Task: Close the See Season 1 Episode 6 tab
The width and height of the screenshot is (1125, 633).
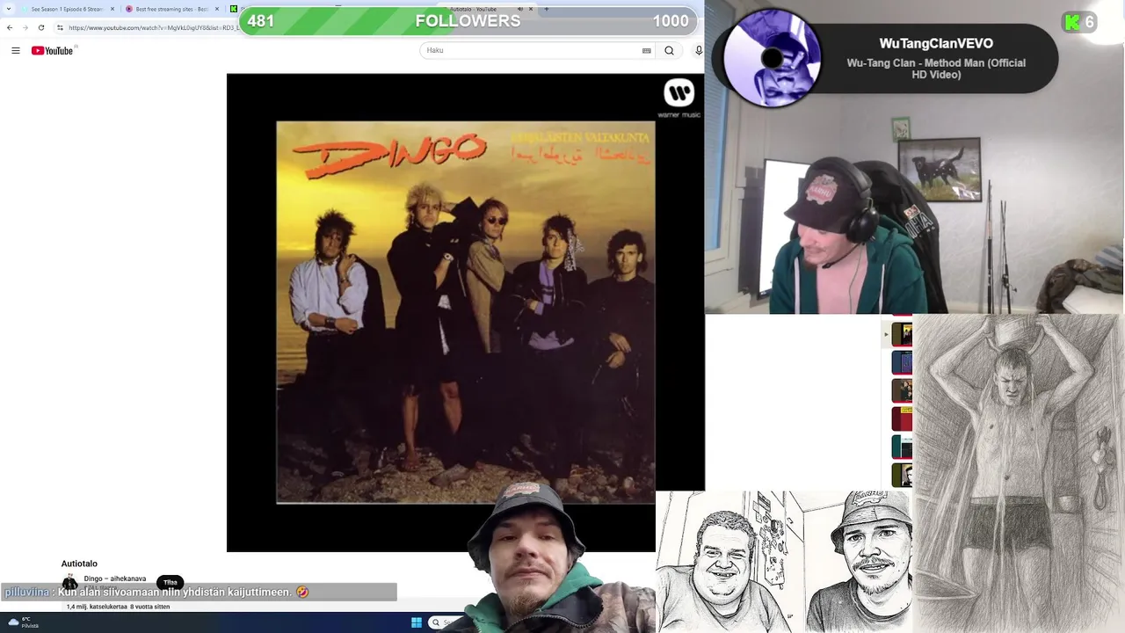Action: tap(112, 9)
